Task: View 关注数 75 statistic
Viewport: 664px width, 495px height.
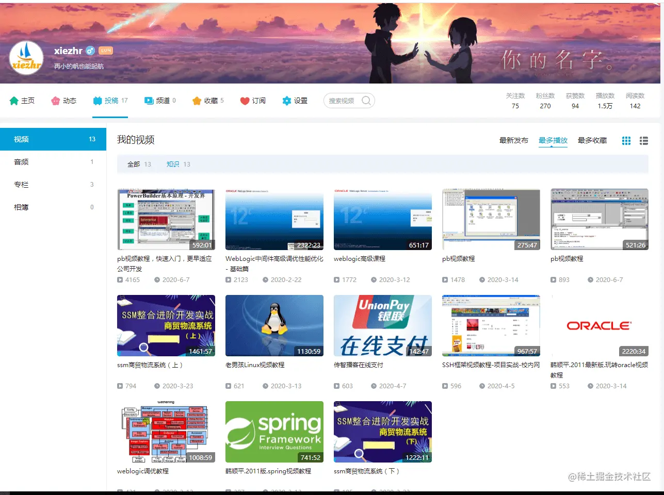Action: tap(515, 101)
